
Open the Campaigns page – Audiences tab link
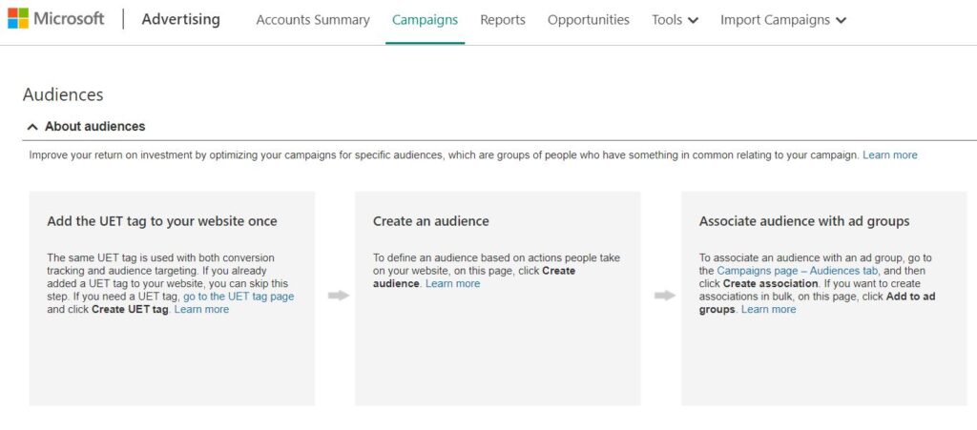[798, 271]
